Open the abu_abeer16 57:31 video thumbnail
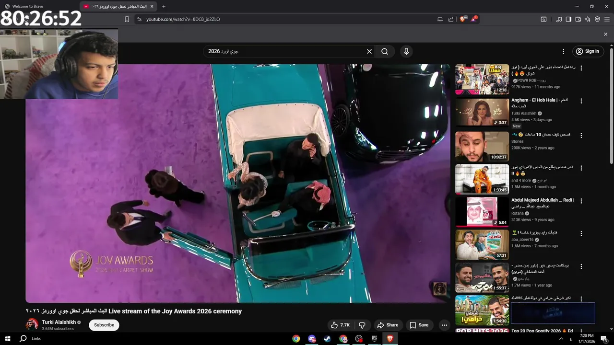This screenshot has height=345, width=614. pos(482,245)
